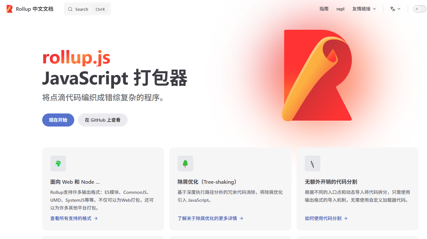Click the tree icon on the Tree-shaking card

coord(185,163)
